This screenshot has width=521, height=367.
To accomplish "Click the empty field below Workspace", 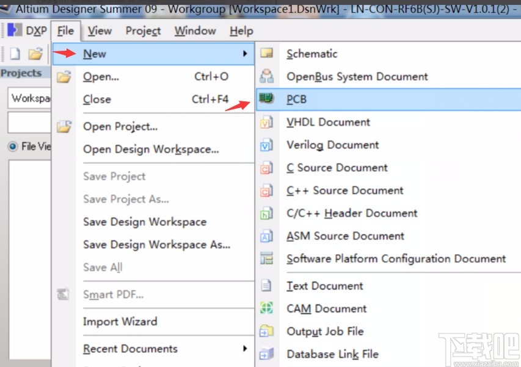I will click(x=29, y=123).
